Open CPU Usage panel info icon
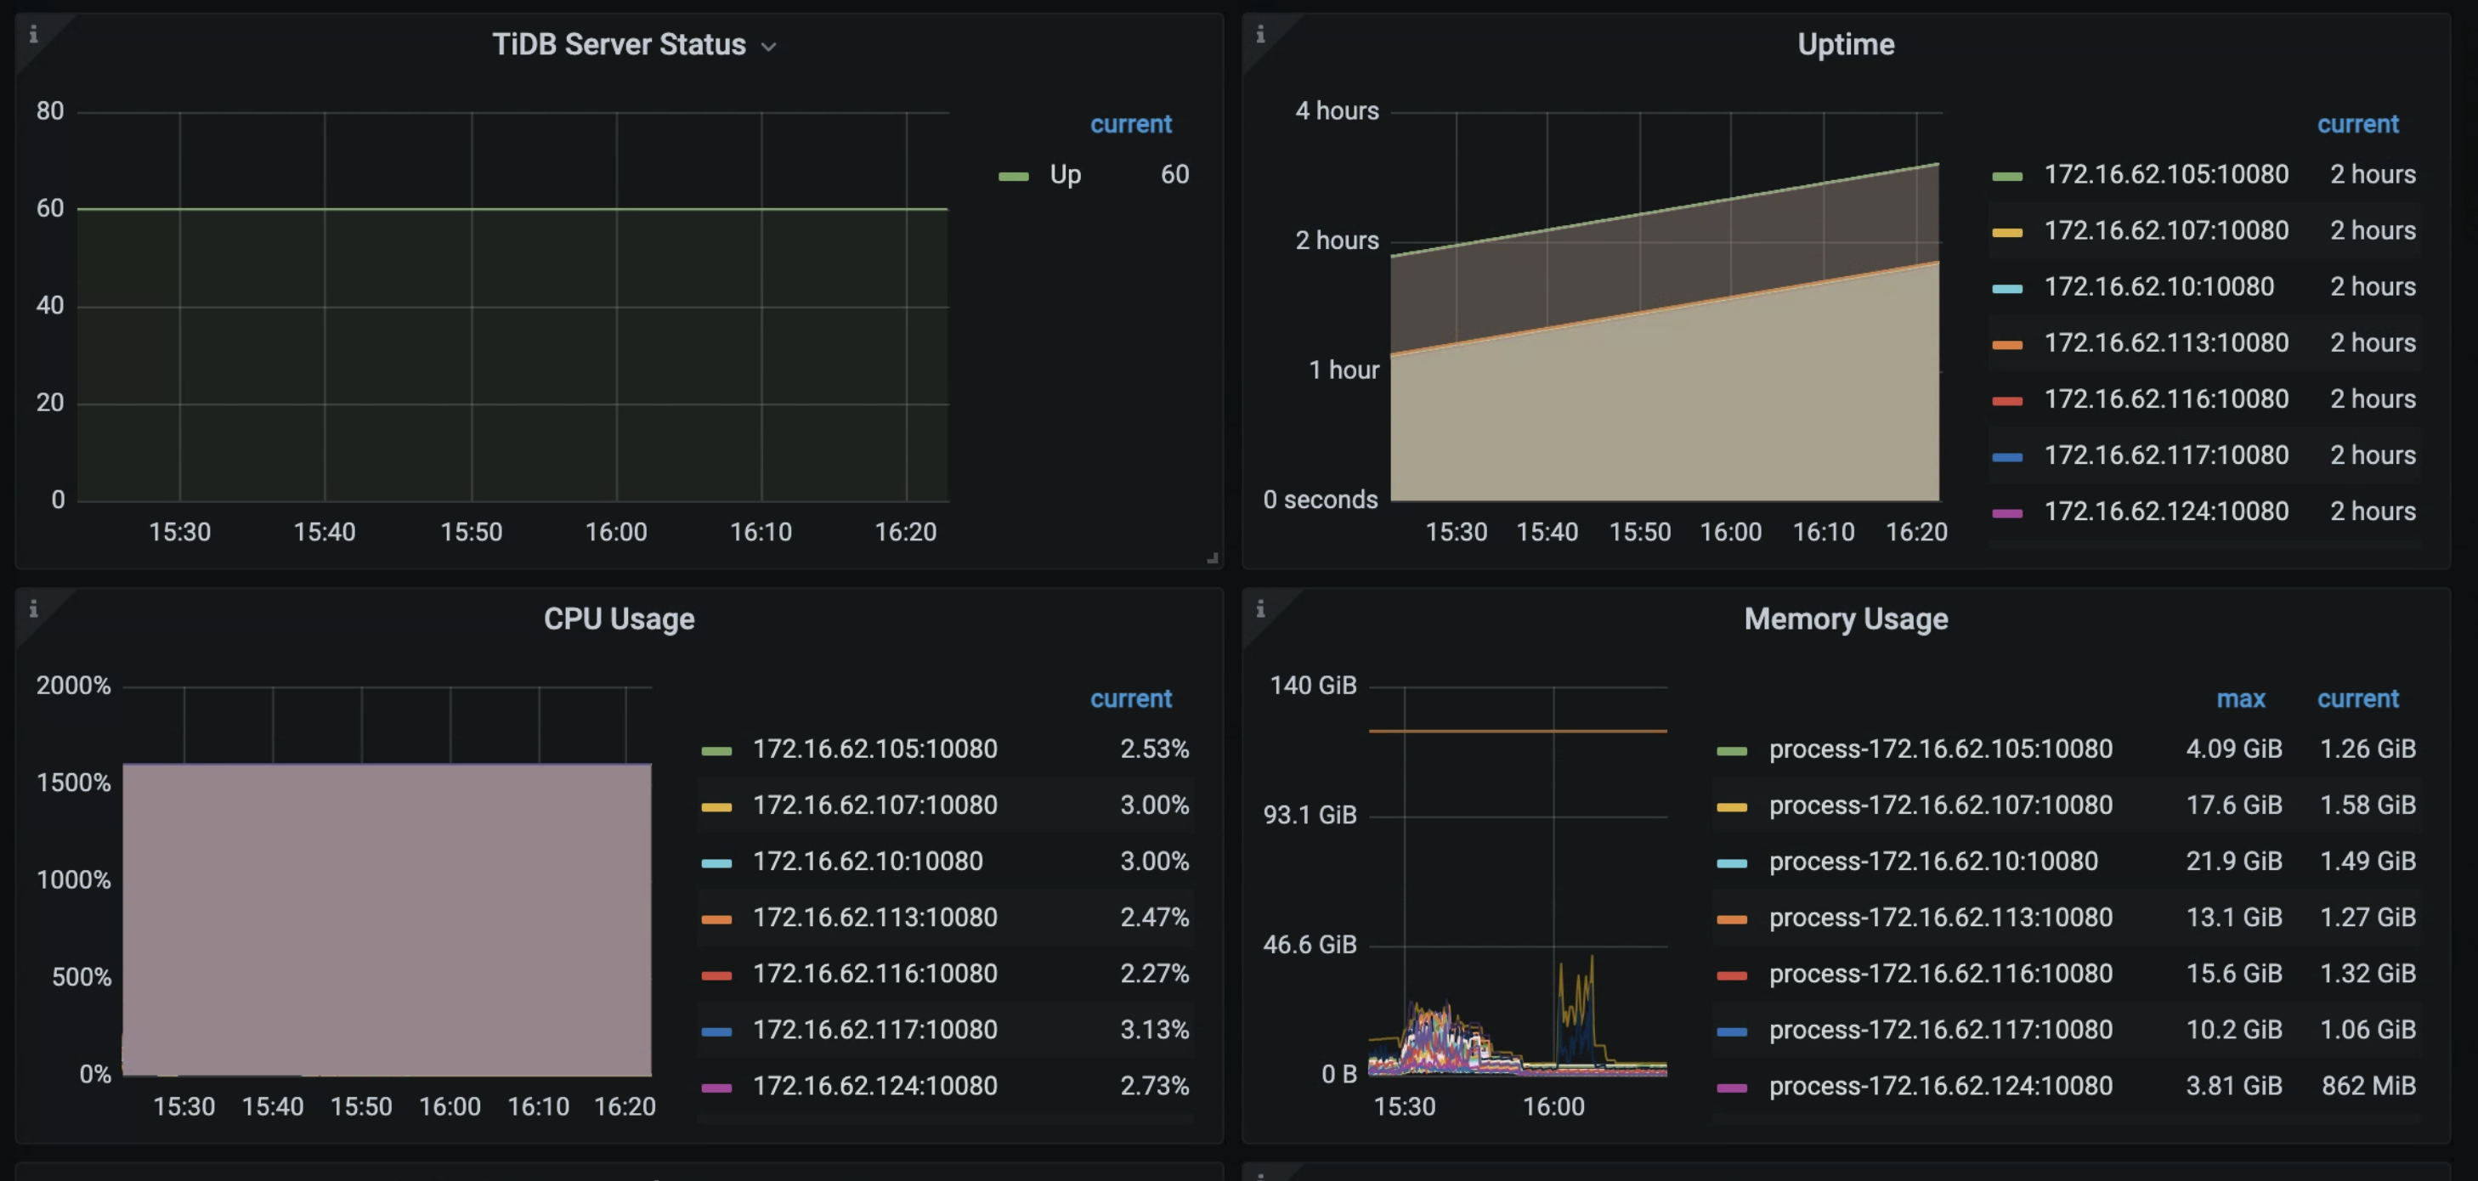The height and width of the screenshot is (1181, 2478). (34, 609)
